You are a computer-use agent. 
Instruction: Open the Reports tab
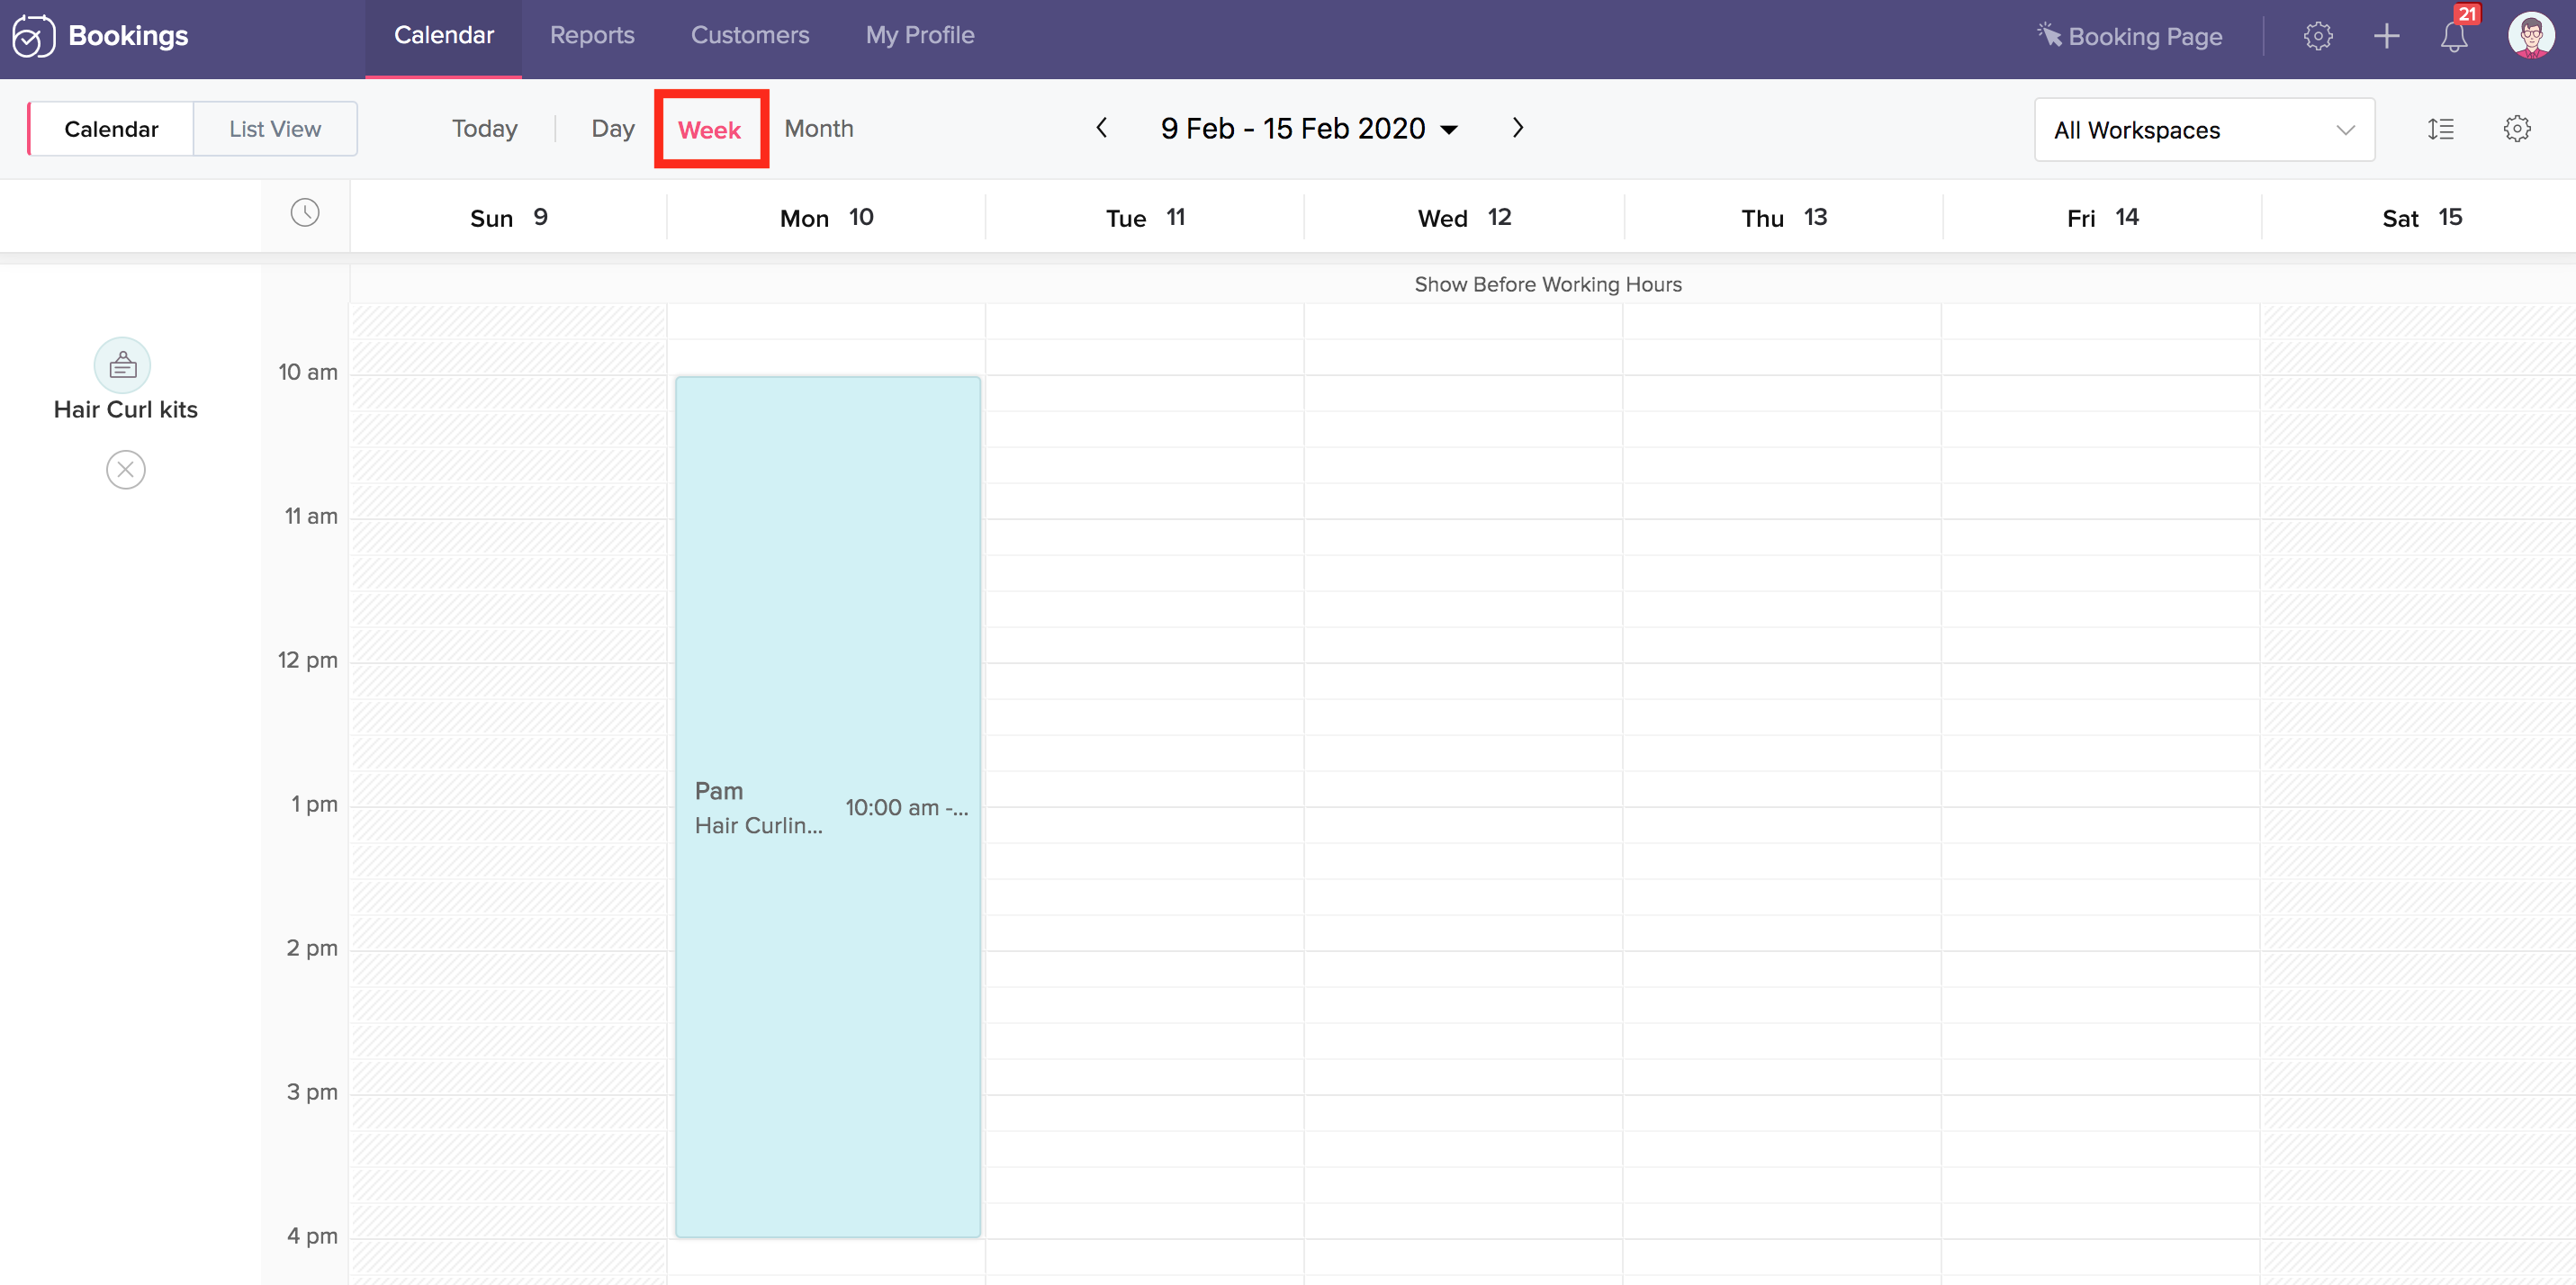[x=592, y=36]
